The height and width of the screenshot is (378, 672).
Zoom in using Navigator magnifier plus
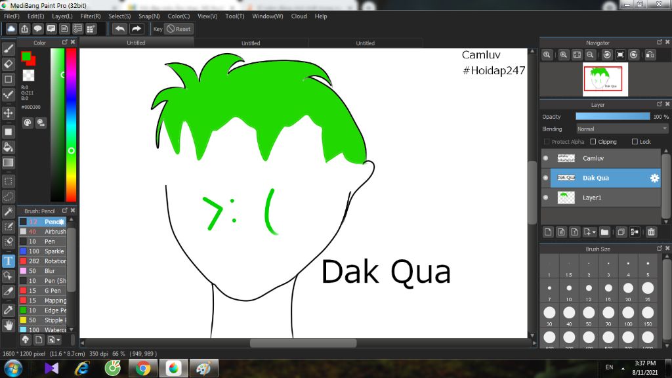564,55
